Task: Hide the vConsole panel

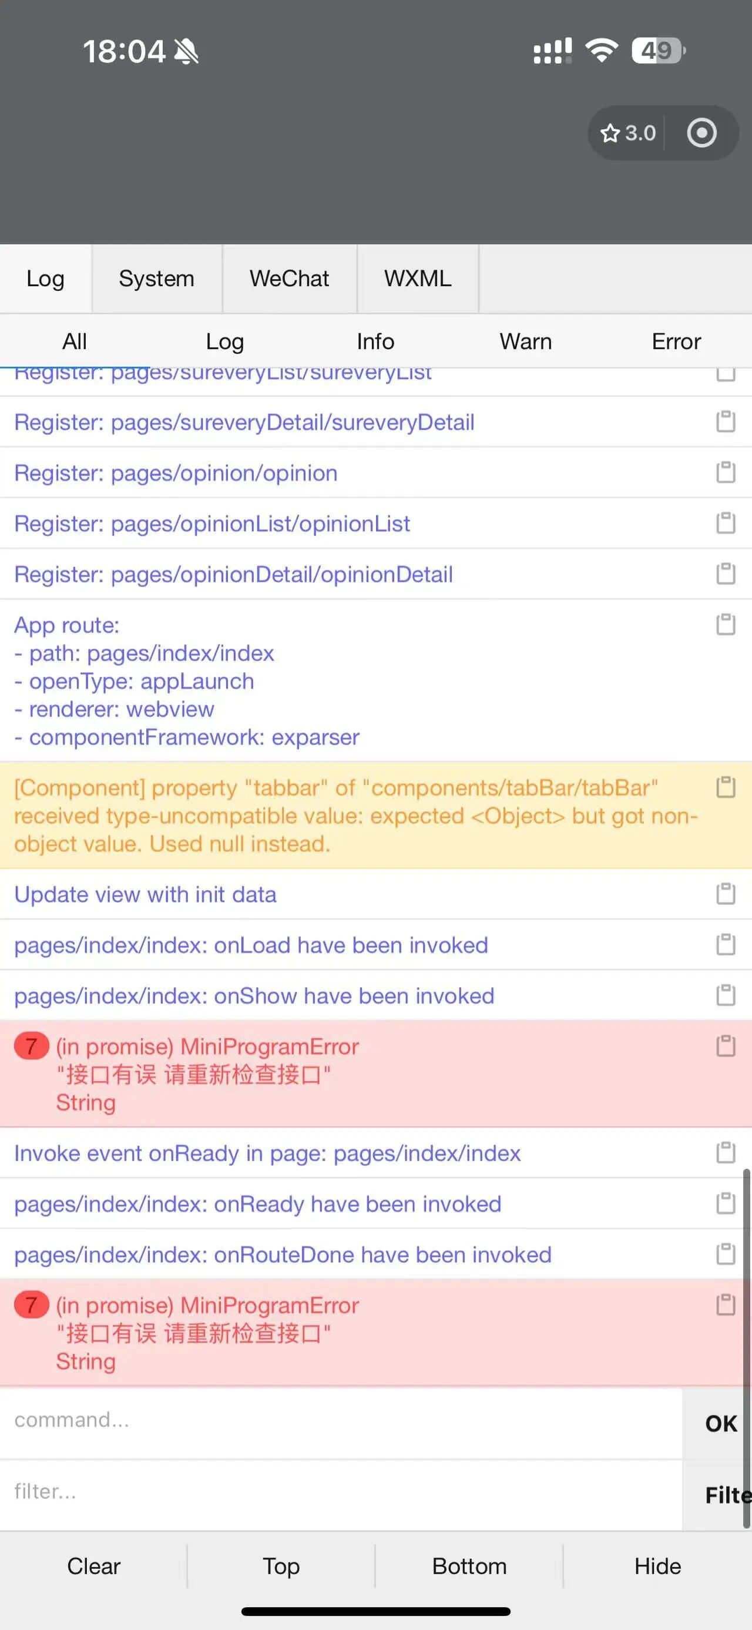Action: pos(658,1566)
